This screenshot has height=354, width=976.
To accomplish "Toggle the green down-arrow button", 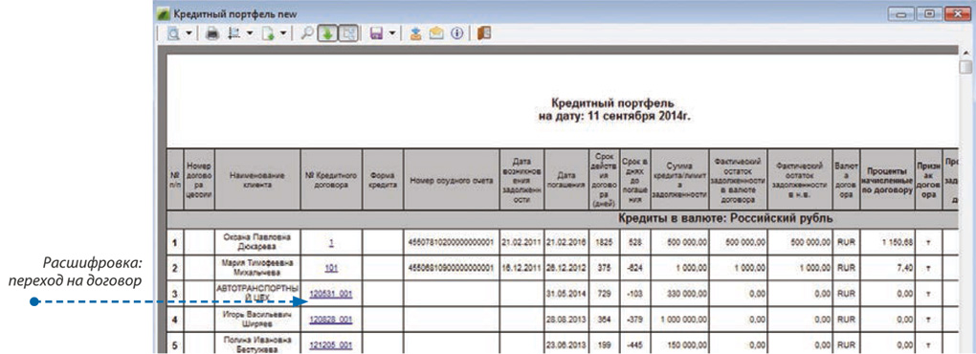I will [x=327, y=33].
